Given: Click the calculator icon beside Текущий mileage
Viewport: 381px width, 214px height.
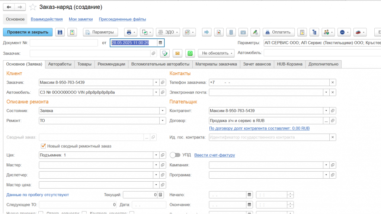Looking at the screenshot, I should 160,195.
